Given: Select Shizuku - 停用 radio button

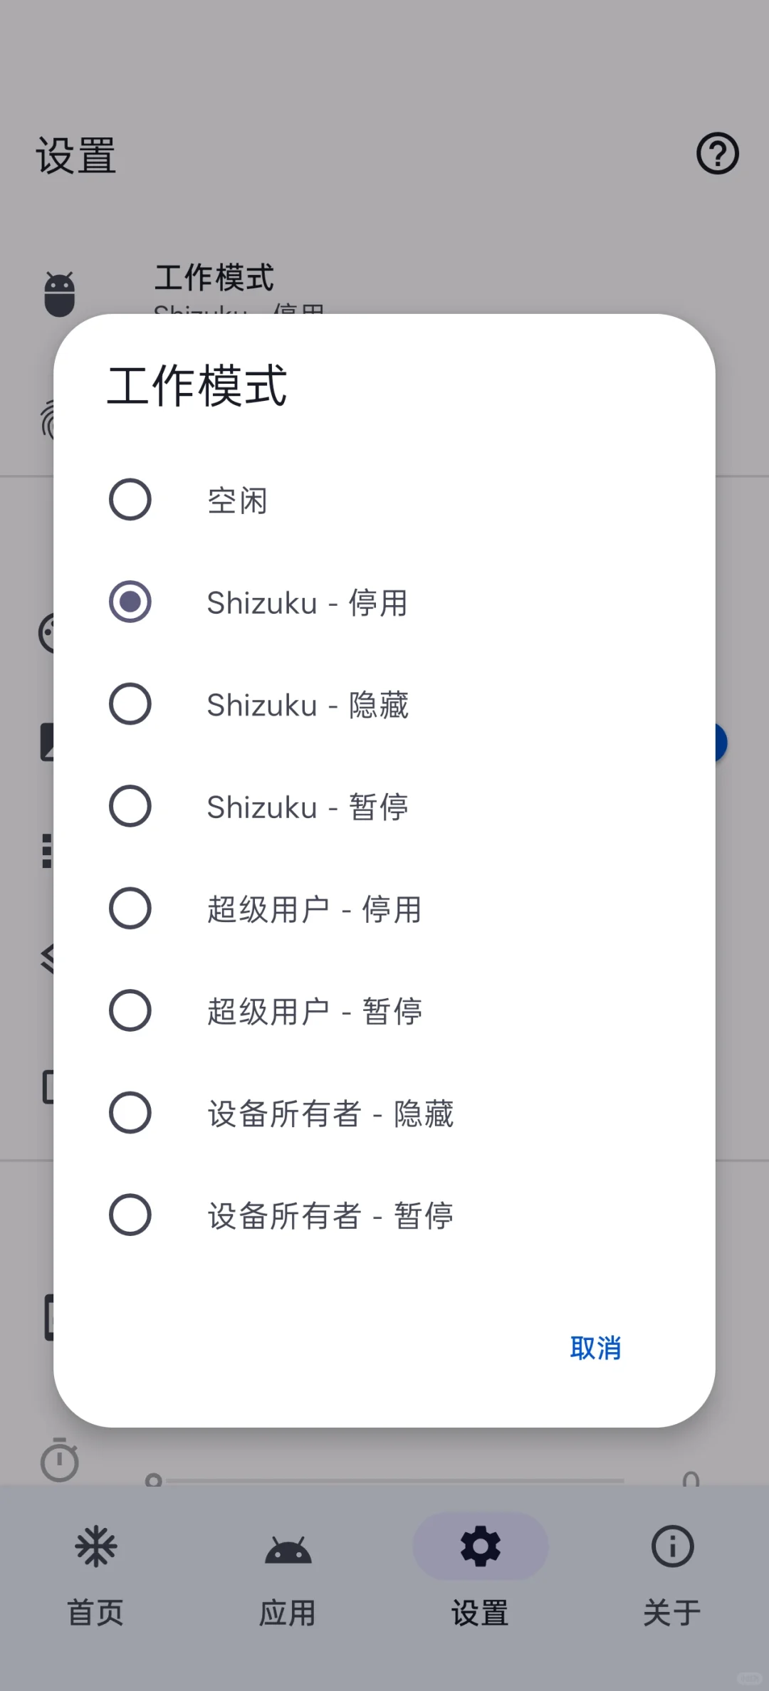Looking at the screenshot, I should 130,602.
